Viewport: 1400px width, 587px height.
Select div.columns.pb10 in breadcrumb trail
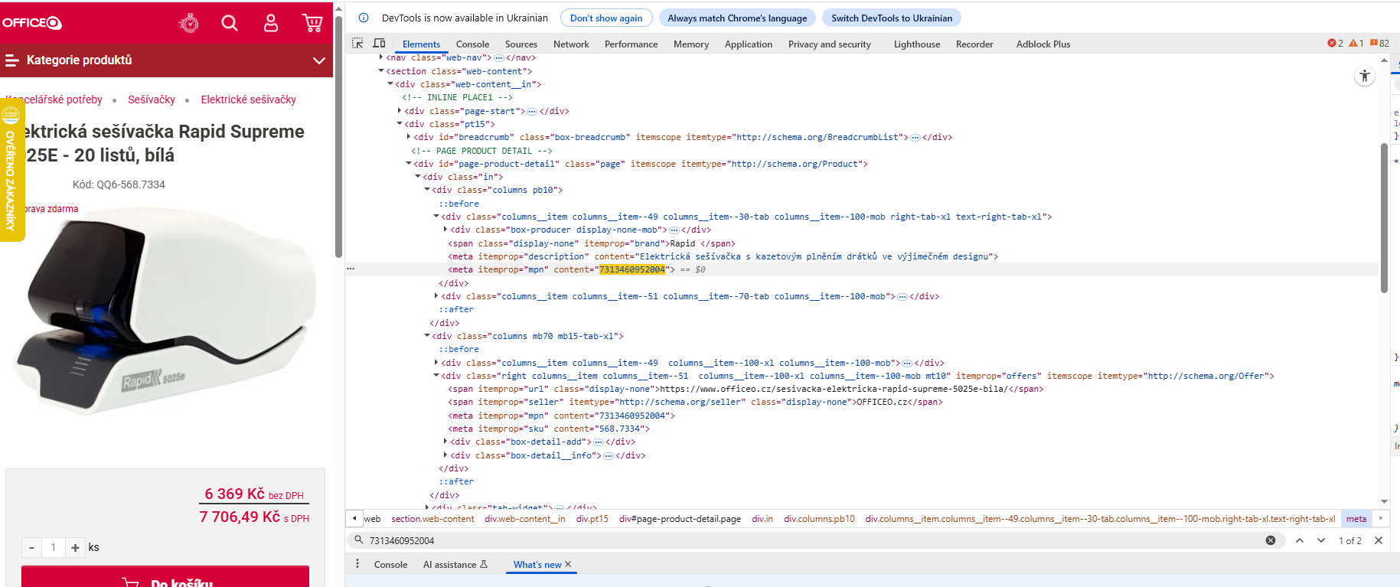pos(819,519)
